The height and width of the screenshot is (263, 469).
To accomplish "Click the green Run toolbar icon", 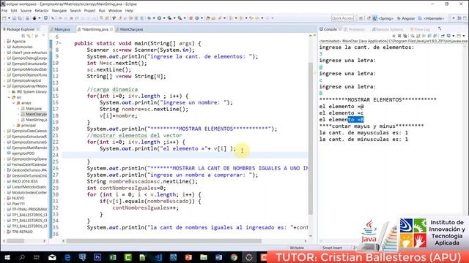I will pos(159,18).
